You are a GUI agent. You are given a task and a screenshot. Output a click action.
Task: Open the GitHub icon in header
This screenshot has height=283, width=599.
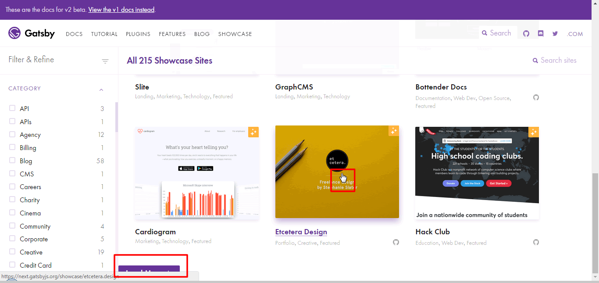click(526, 34)
